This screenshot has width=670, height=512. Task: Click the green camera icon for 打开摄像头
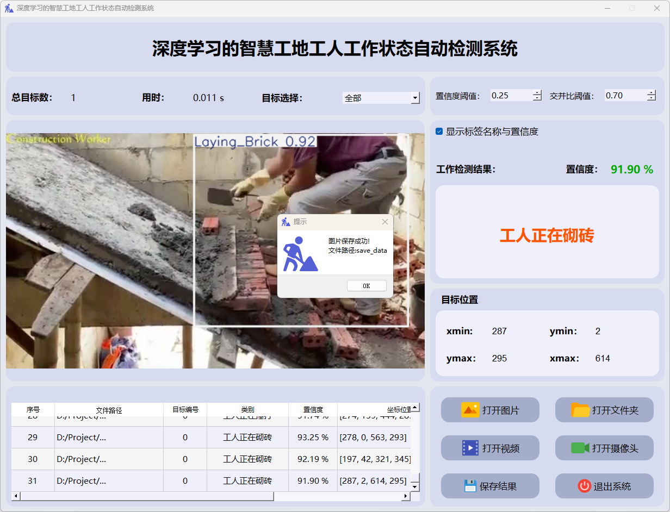tap(580, 448)
